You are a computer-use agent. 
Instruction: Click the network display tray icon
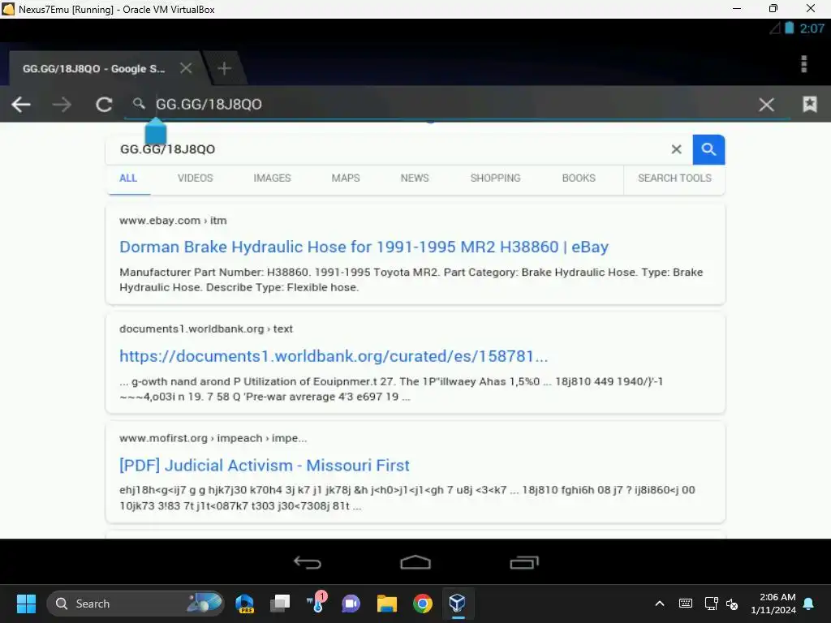pos(711,604)
